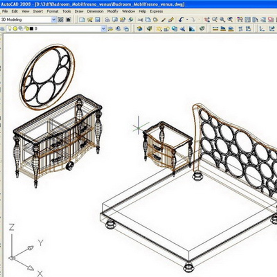Click the Copy icon in toolbar

pos(148,19)
